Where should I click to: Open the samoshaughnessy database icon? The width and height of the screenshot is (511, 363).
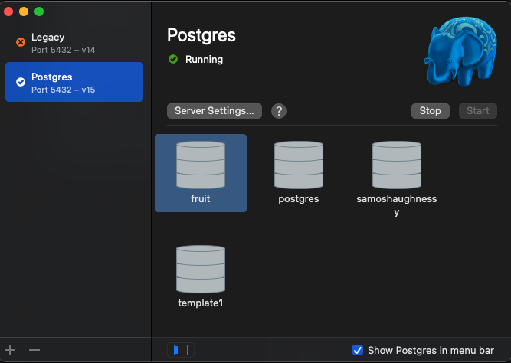tap(397, 165)
